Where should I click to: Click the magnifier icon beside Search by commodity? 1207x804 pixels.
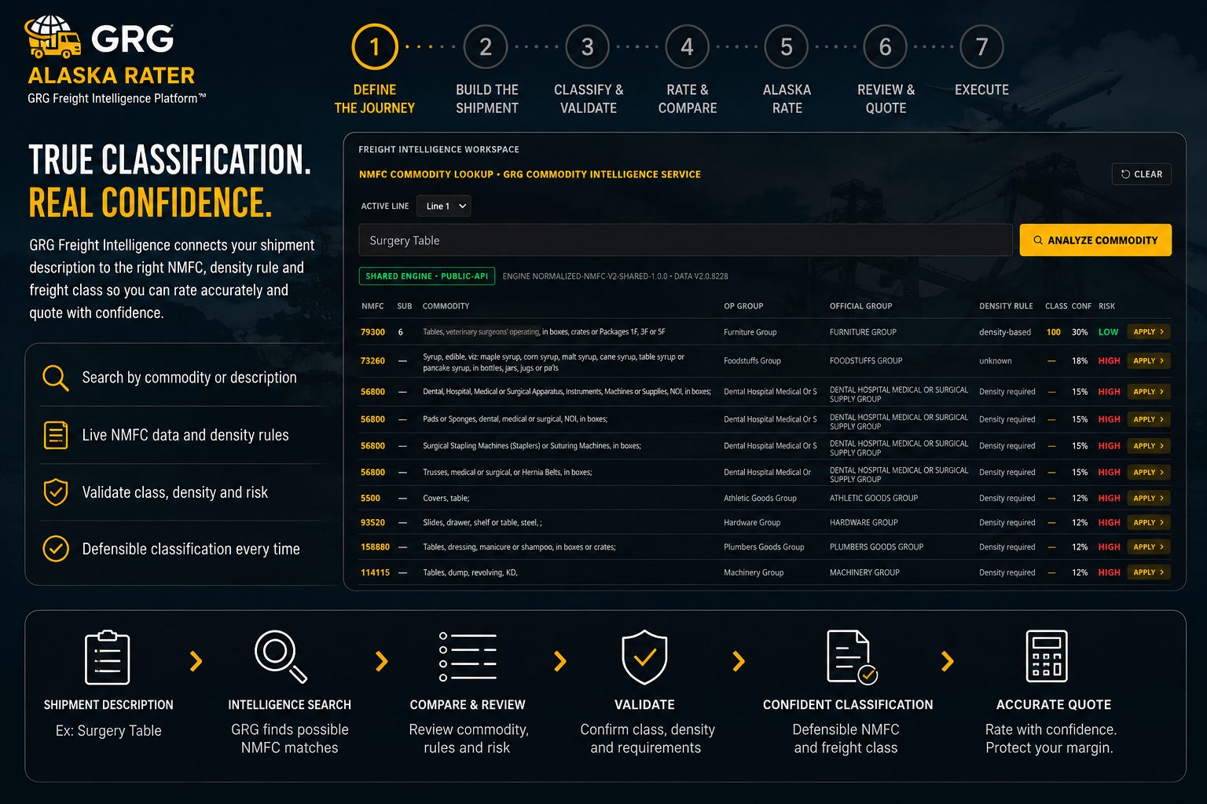[x=56, y=378]
